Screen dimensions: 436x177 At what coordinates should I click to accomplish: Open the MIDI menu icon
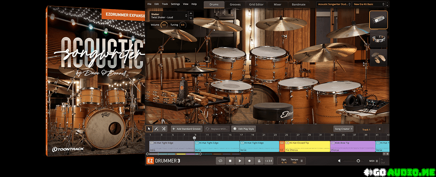(x=377, y=161)
